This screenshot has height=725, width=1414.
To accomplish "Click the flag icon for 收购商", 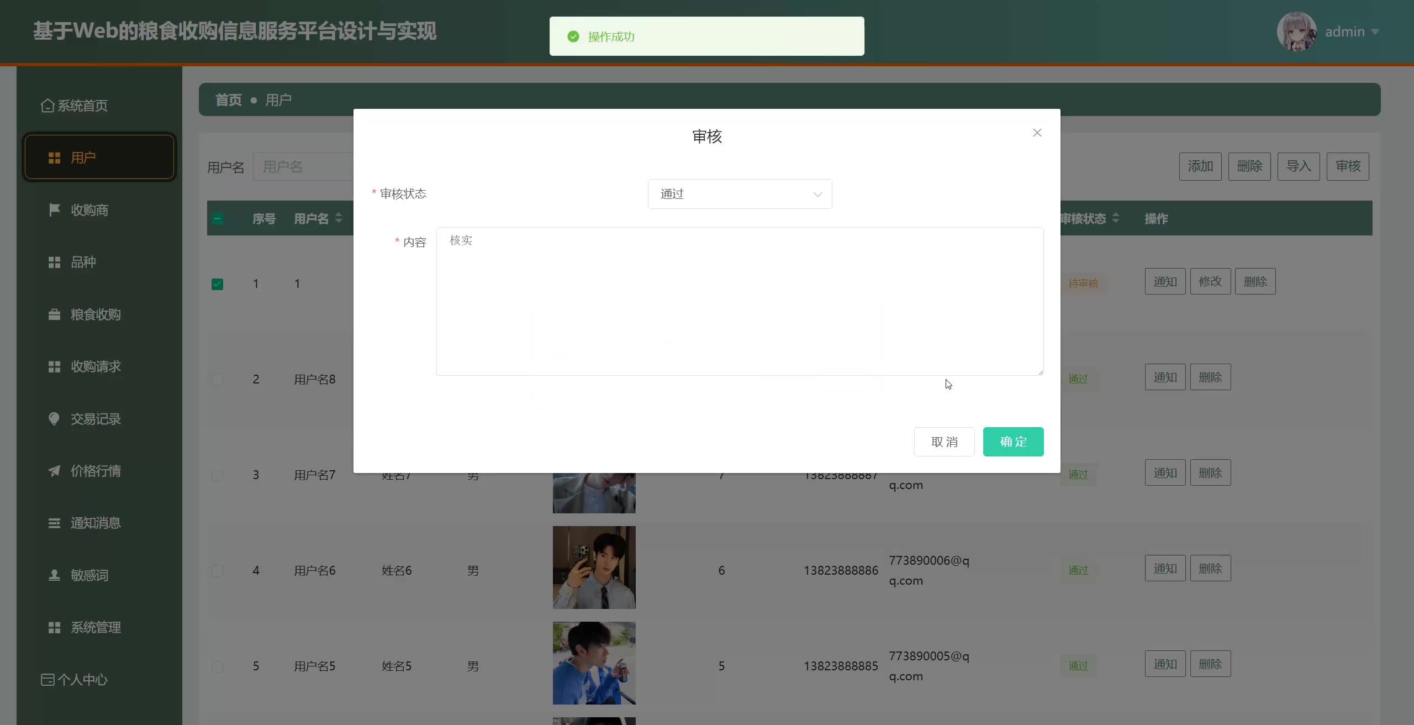I will point(54,210).
